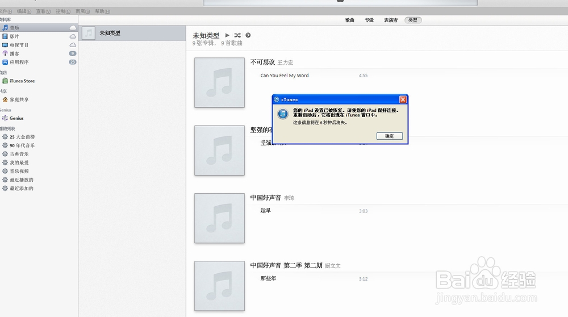568x317 pixels.
Task: Open the 查看 menu
Action: [43, 11]
